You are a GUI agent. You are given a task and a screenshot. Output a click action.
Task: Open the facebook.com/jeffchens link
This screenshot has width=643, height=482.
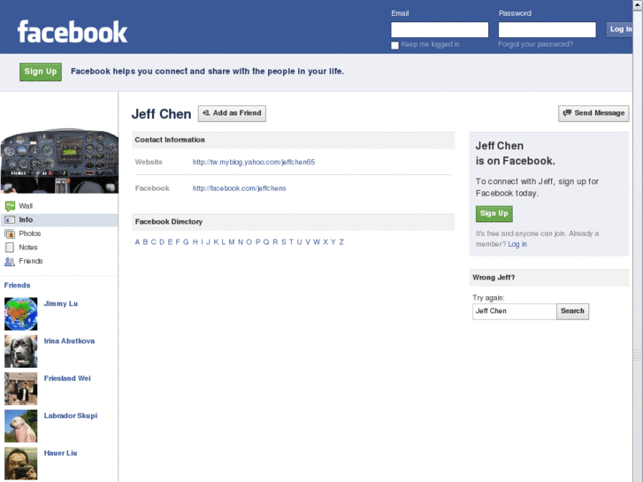[x=240, y=188]
